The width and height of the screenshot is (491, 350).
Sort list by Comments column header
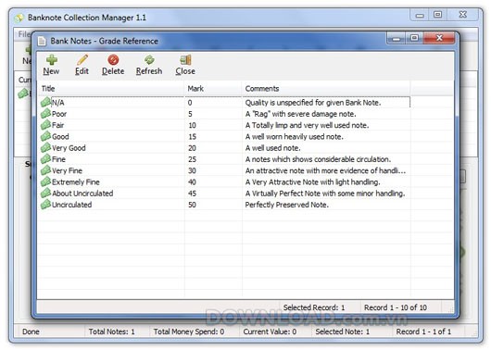pos(326,89)
